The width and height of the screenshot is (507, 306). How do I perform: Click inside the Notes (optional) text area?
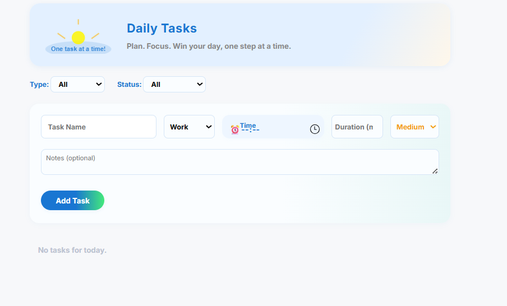pos(239,162)
